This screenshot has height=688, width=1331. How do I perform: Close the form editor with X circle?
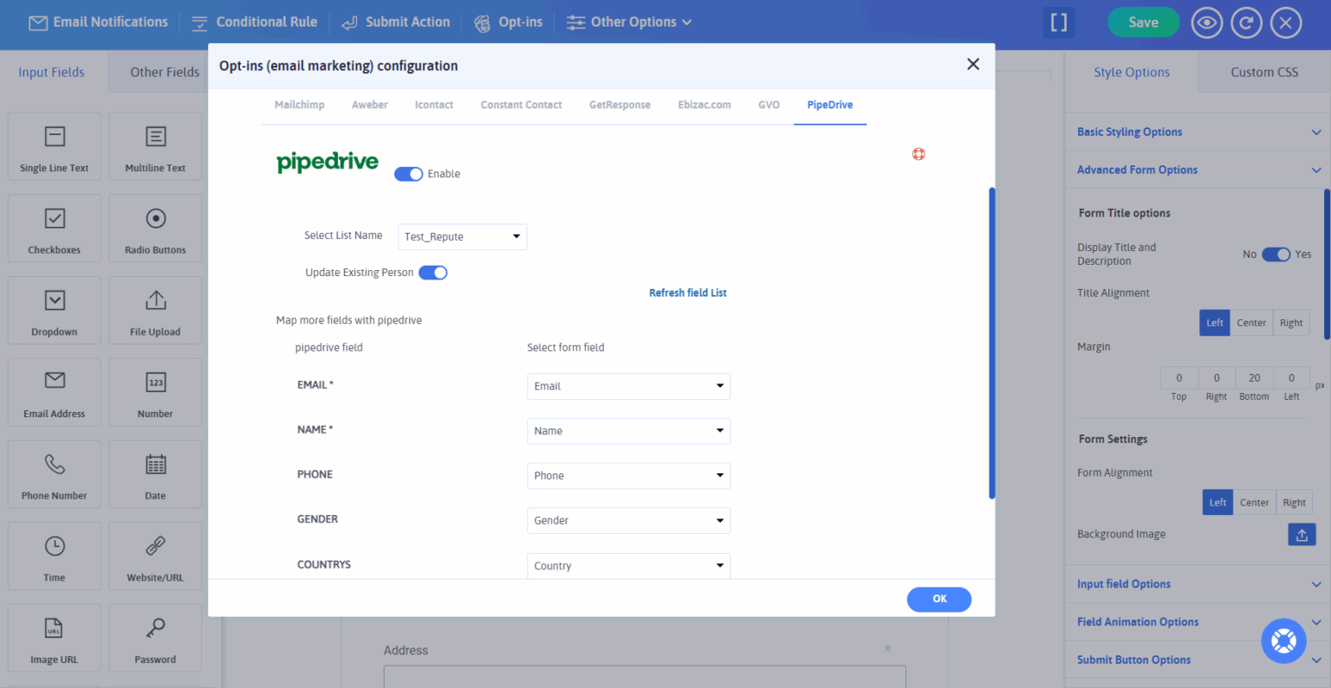coord(1286,23)
